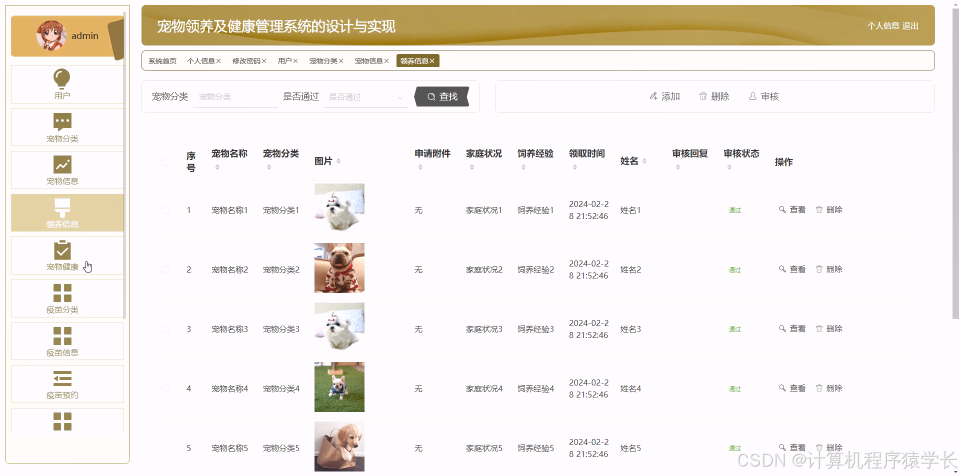This screenshot has width=960, height=476.
Task: Open 宠物健康 clipboard-check sidebar icon
Action: tap(62, 250)
